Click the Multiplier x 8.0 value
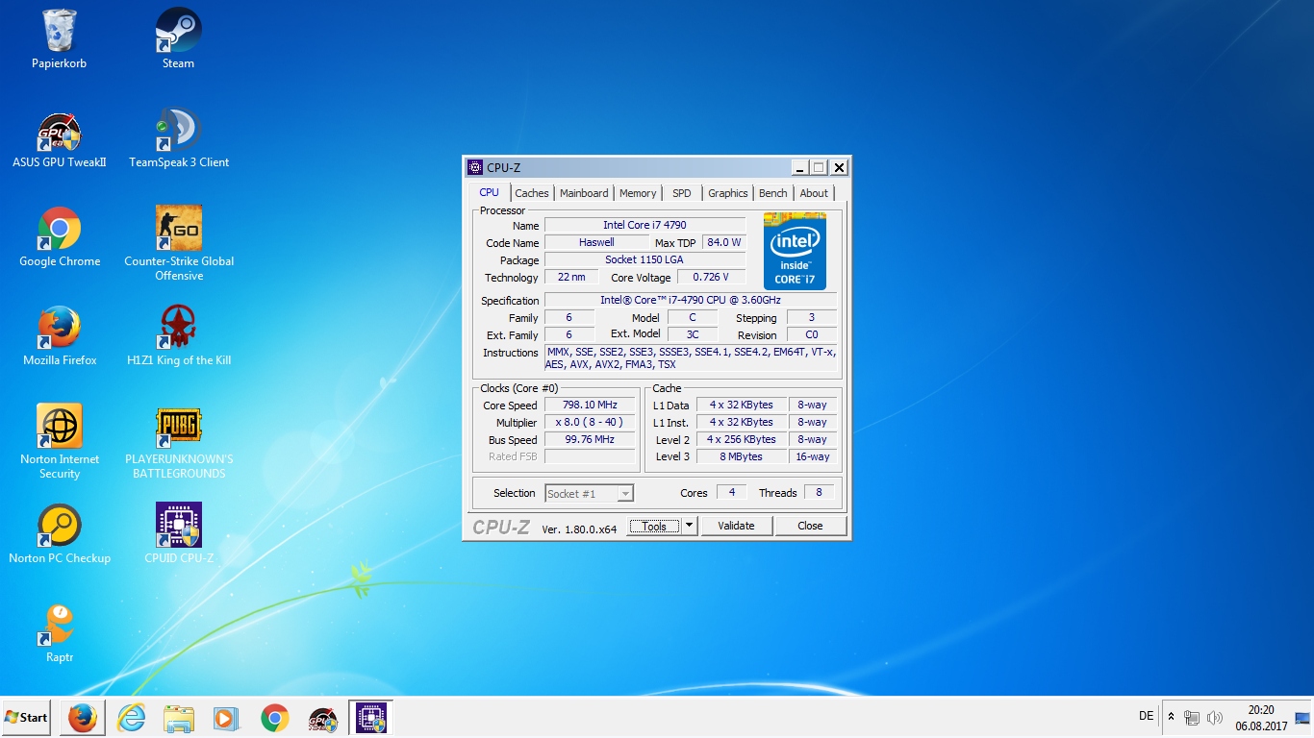 tap(589, 422)
